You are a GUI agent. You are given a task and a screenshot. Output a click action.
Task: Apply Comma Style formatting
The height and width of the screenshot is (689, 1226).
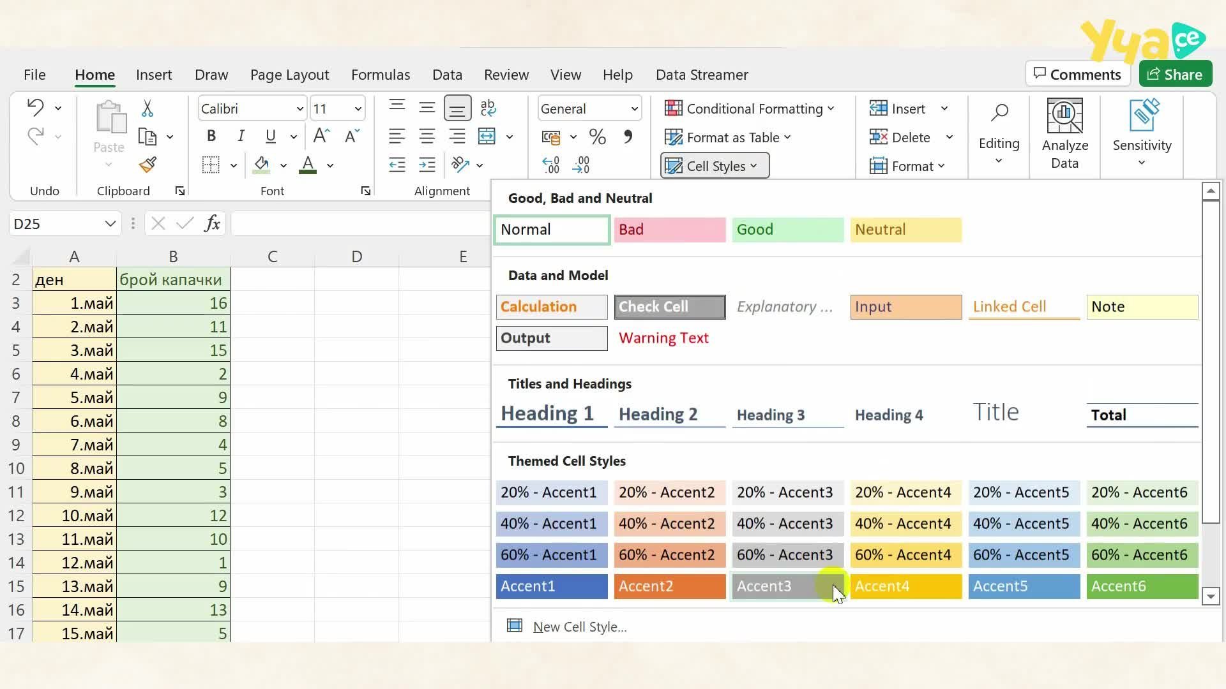(x=628, y=137)
